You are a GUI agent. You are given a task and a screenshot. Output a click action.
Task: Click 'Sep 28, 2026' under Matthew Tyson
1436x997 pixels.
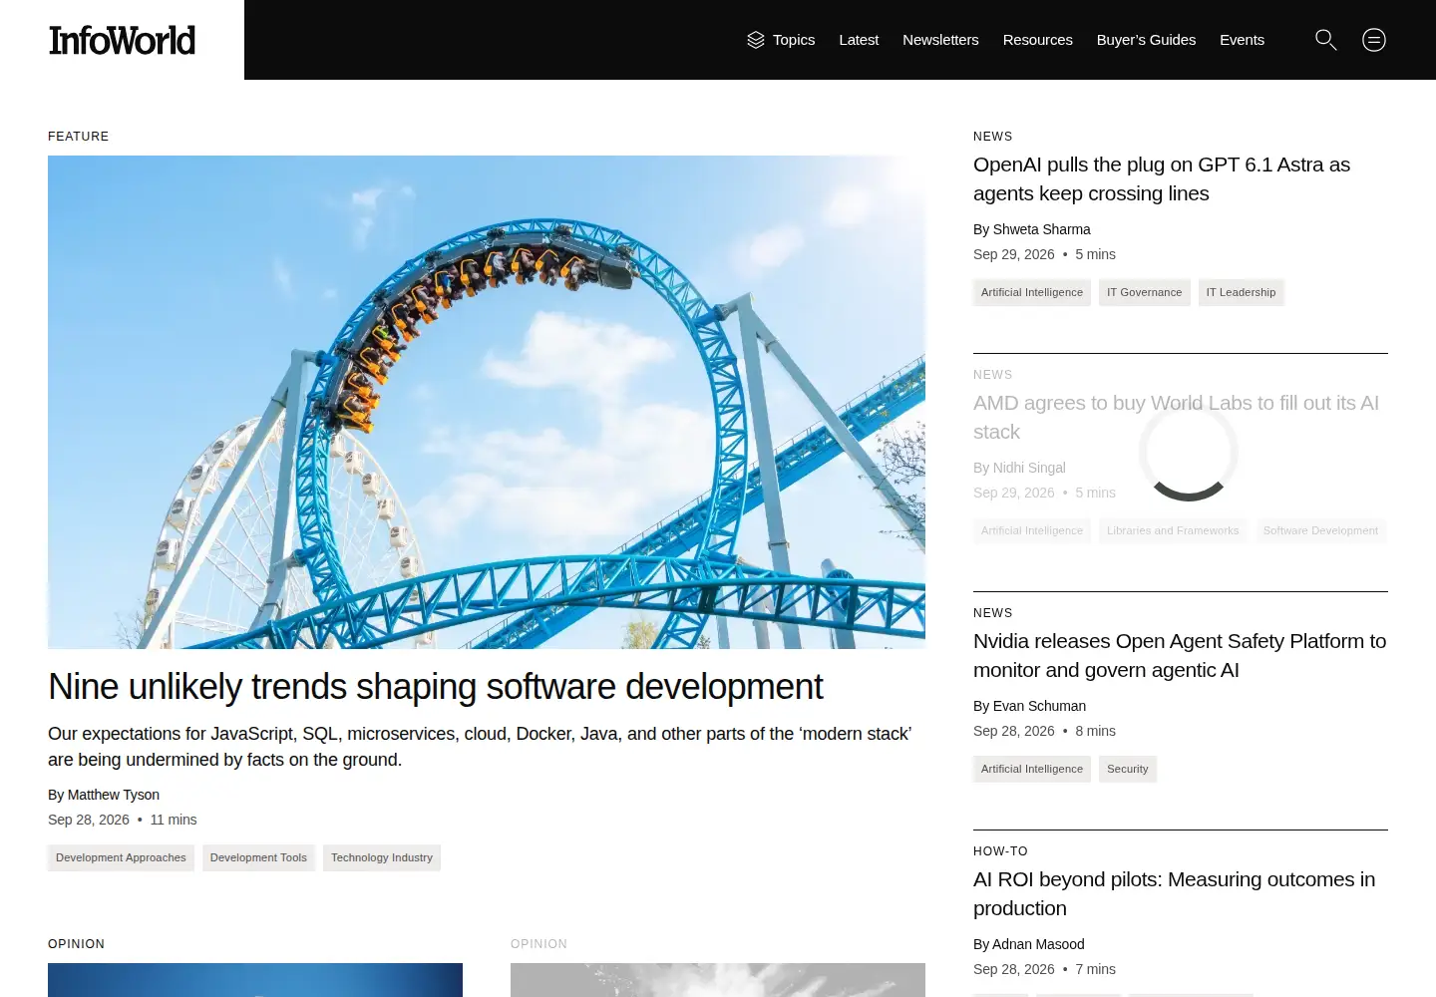(x=89, y=820)
